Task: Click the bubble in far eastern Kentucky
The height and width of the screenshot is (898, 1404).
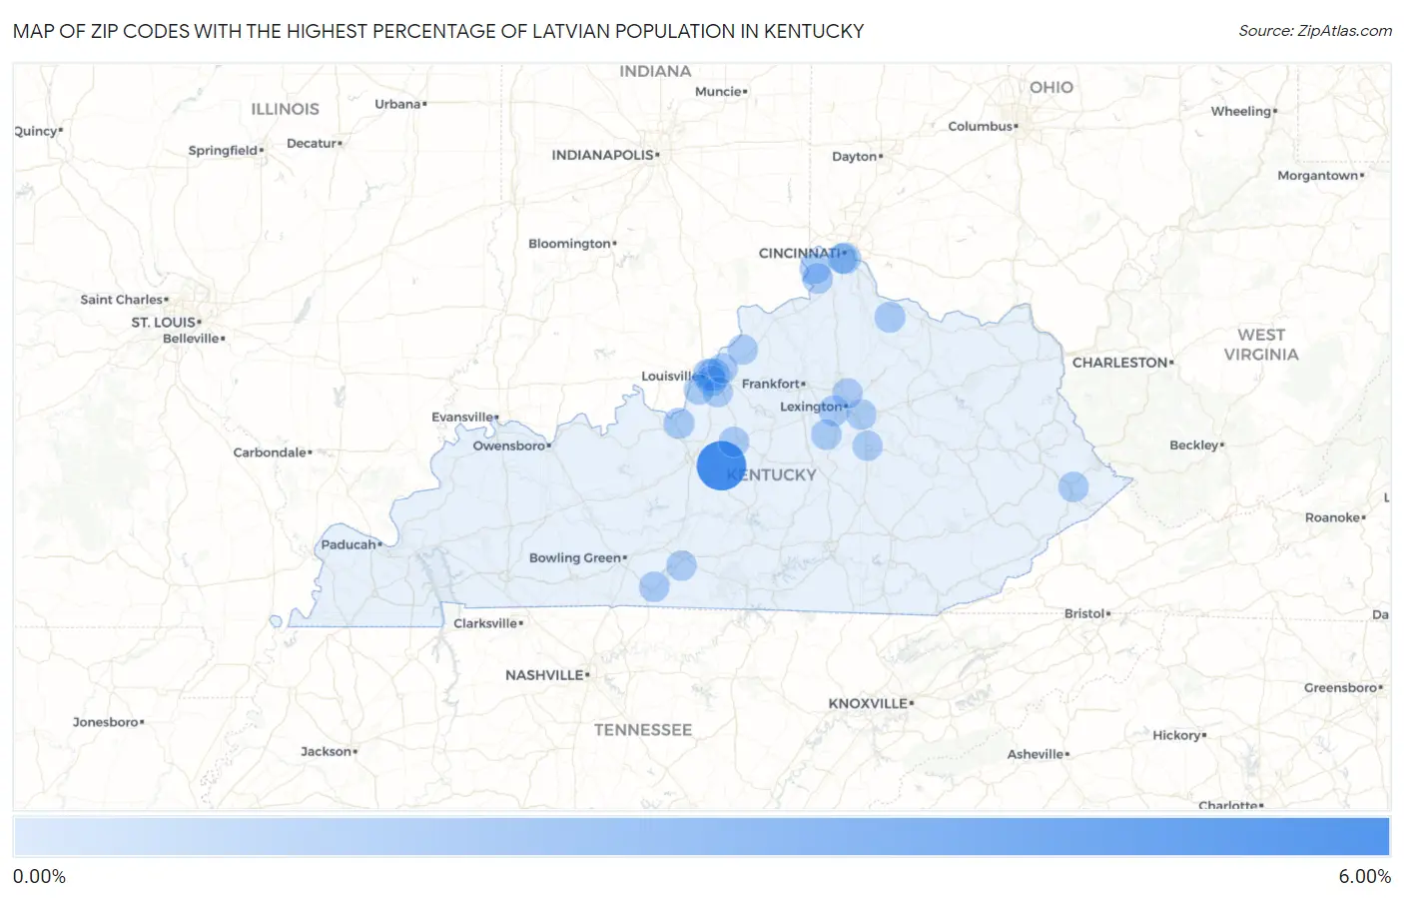Action: click(1073, 487)
